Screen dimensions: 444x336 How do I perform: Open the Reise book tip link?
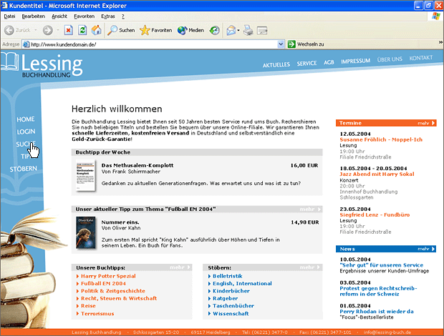[x=88, y=306]
